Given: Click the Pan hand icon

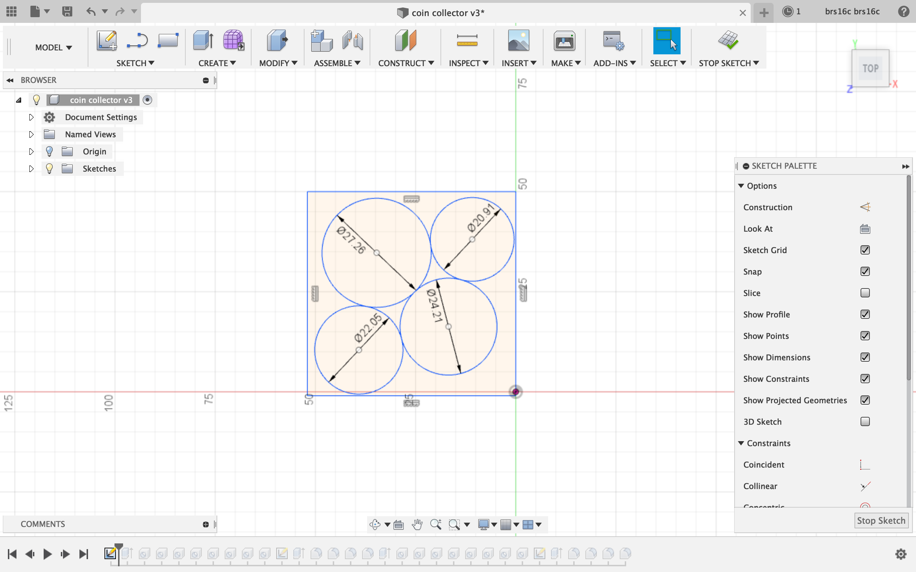Looking at the screenshot, I should (417, 524).
